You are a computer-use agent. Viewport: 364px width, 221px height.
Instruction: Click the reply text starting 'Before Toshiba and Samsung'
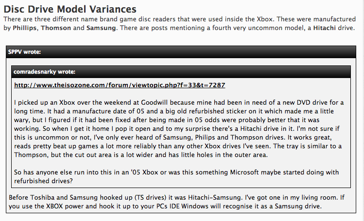[176, 202]
